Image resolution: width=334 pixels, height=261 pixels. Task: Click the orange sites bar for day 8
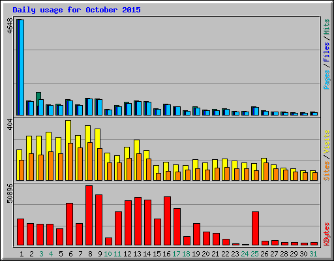pyautogui.click(x=90, y=161)
